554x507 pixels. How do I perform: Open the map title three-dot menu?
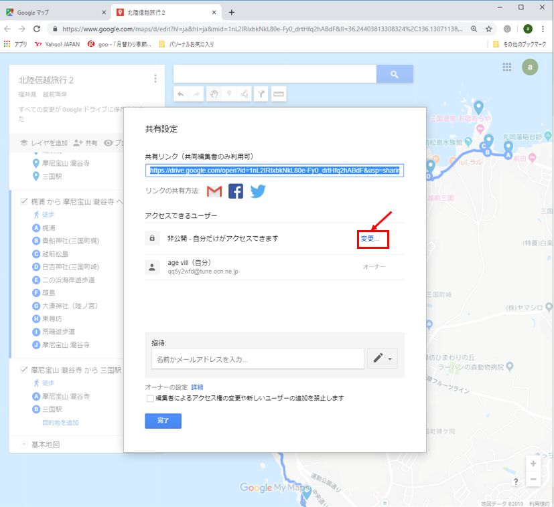tap(155, 79)
